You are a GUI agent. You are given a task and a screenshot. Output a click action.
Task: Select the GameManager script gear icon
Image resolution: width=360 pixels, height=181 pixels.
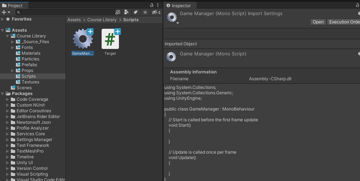[x=83, y=39]
